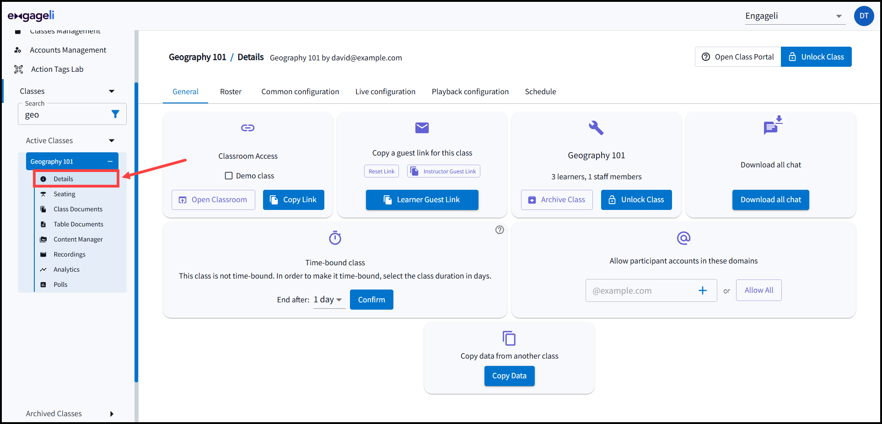Image resolution: width=882 pixels, height=424 pixels.
Task: Expand the Archived Classes section
Action: tap(112, 413)
